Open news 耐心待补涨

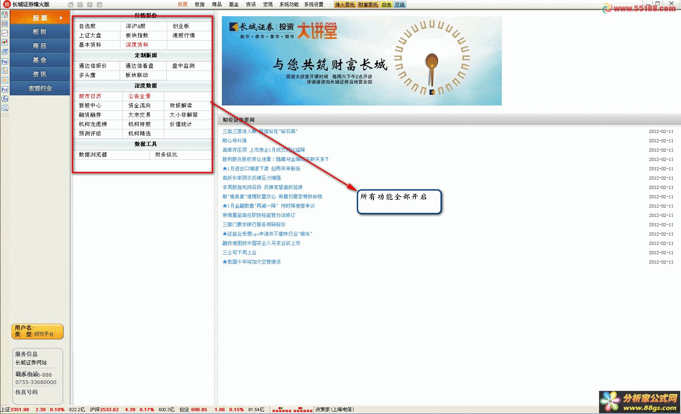234,141
